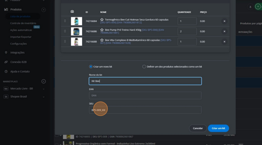Open thumbnail of Termogênico Bee Cut product
This screenshot has width=262, height=145.
77,21
